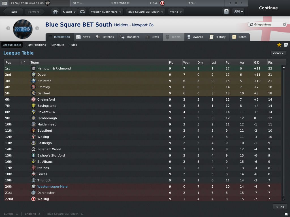Click the inbox tray icon
The image size is (290, 217).
coord(82,12)
